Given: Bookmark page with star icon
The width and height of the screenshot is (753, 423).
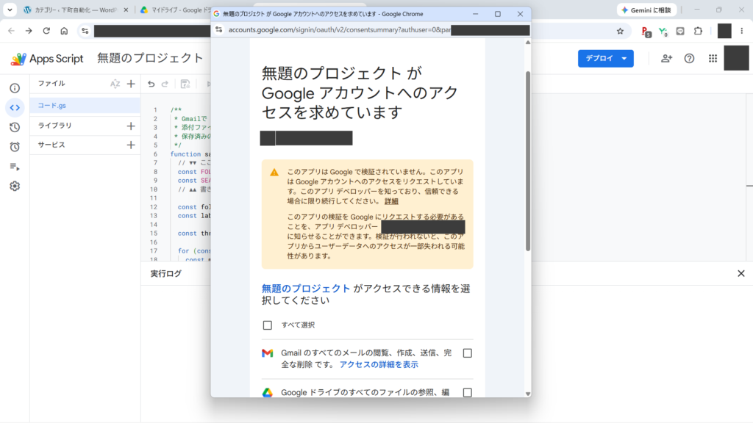Looking at the screenshot, I should 620,31.
